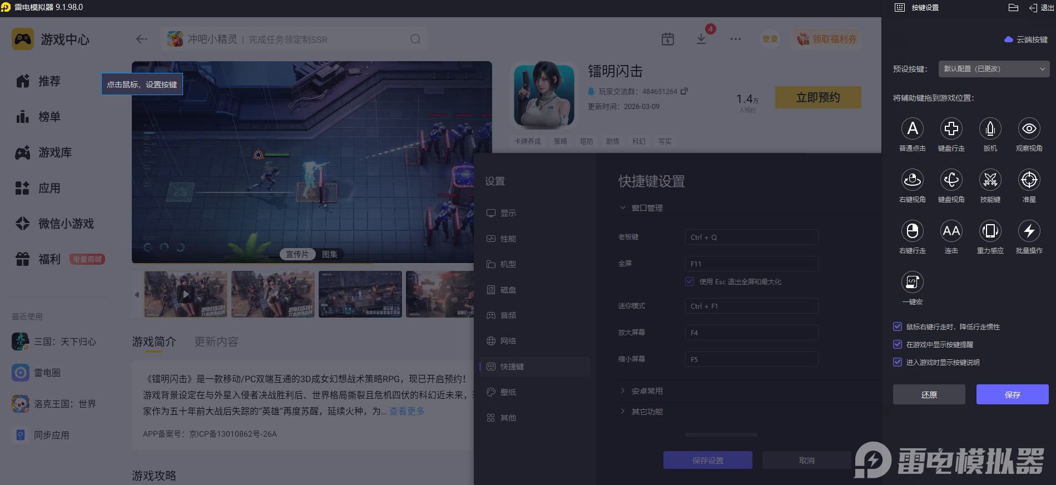This screenshot has width=1056, height=485.
Task: Play the 镭明闪击 trailer thumbnail
Action: [x=186, y=294]
